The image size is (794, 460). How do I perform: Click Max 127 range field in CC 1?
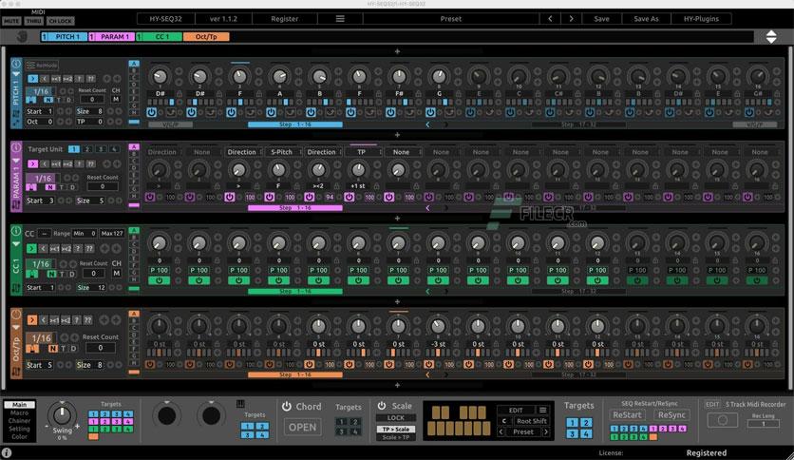(x=111, y=234)
